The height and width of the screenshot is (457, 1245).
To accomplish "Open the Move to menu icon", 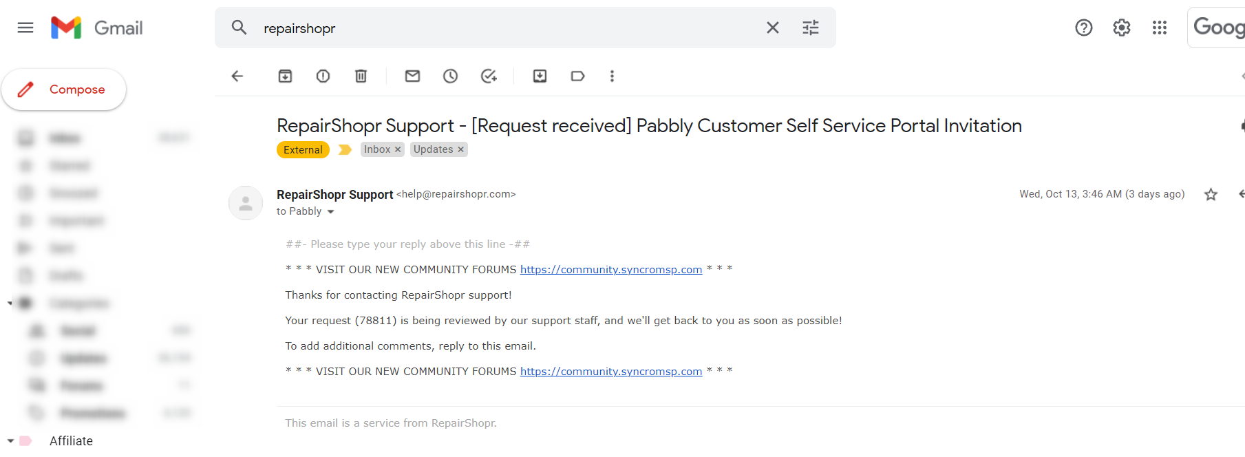I will pyautogui.click(x=540, y=76).
